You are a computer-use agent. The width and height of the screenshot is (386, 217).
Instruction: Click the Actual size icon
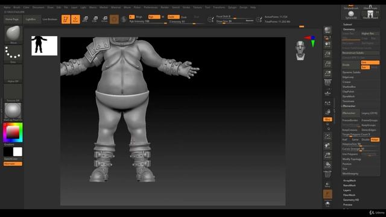tap(327, 64)
